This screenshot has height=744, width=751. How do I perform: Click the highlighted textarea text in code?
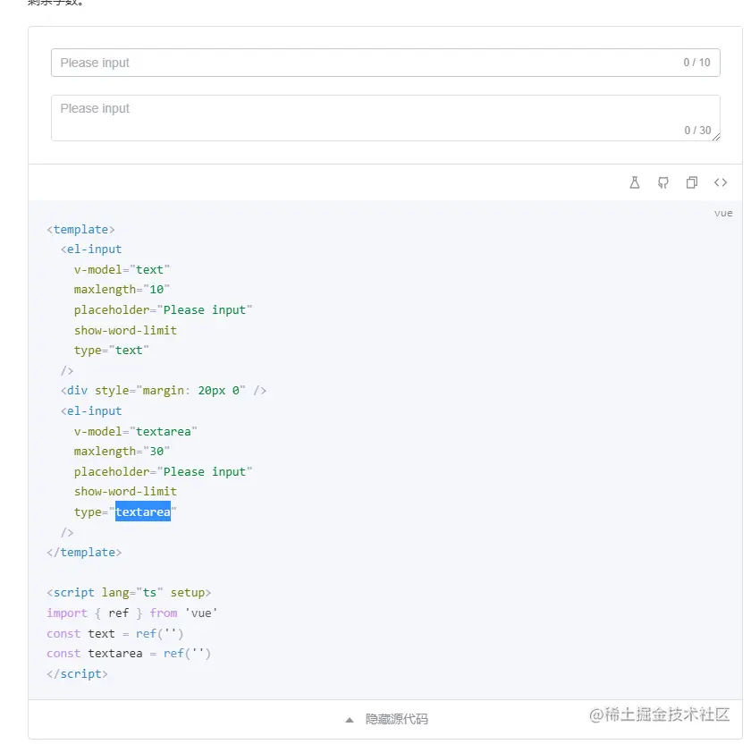pos(143,511)
